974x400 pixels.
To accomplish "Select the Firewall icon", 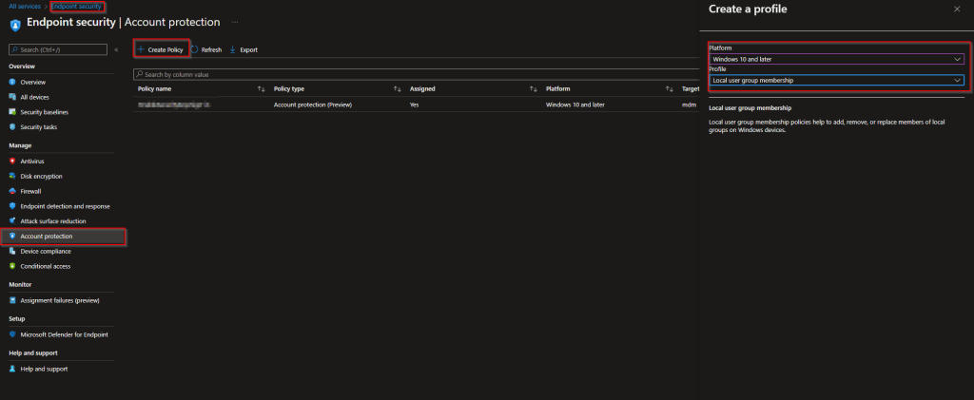I will tap(12, 191).
